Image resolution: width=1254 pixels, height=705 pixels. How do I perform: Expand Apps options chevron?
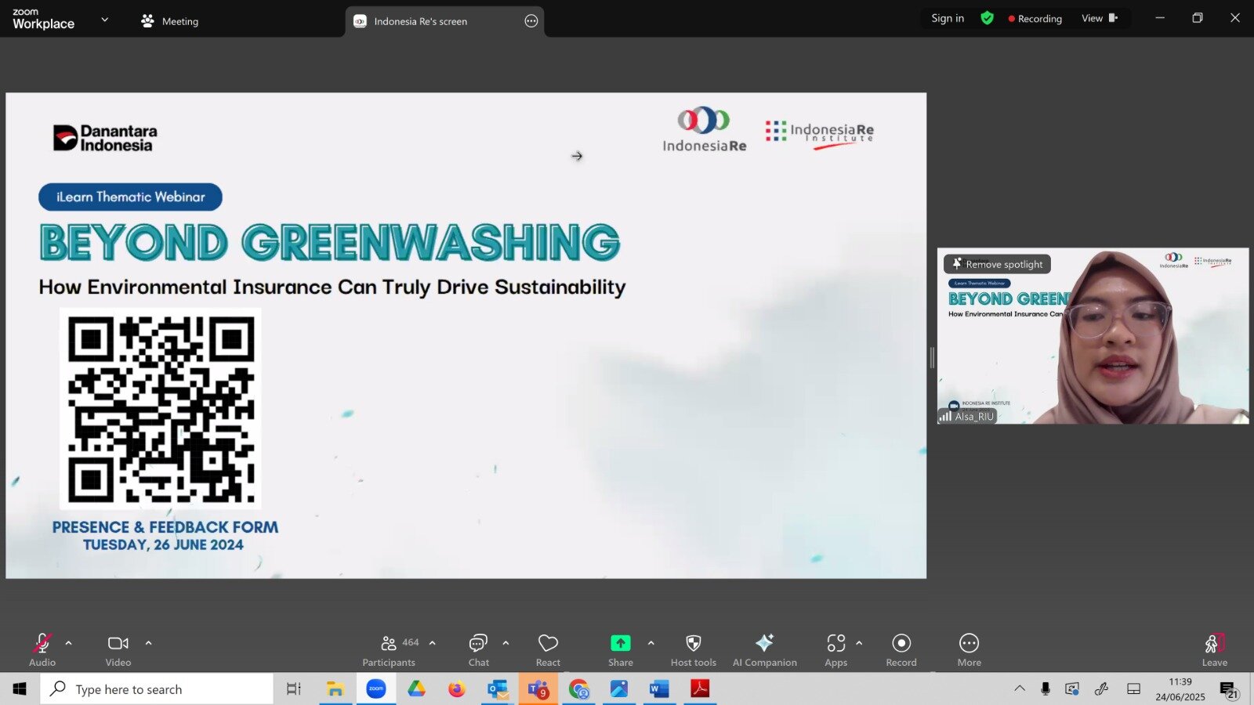859,643
